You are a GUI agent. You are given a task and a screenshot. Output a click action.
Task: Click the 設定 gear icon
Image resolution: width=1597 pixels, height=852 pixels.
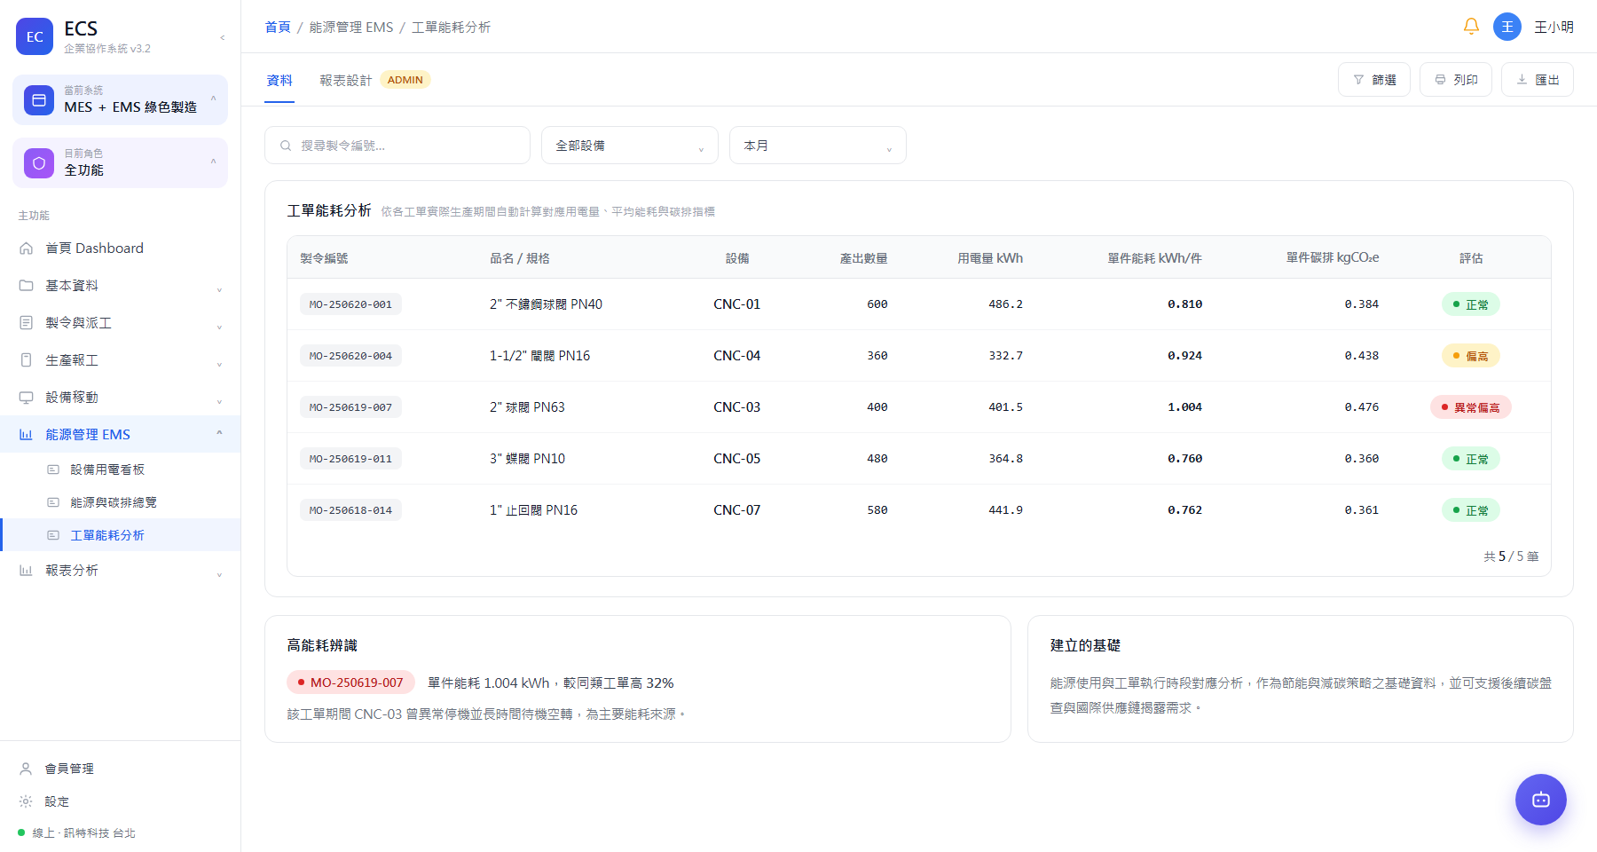click(x=27, y=801)
